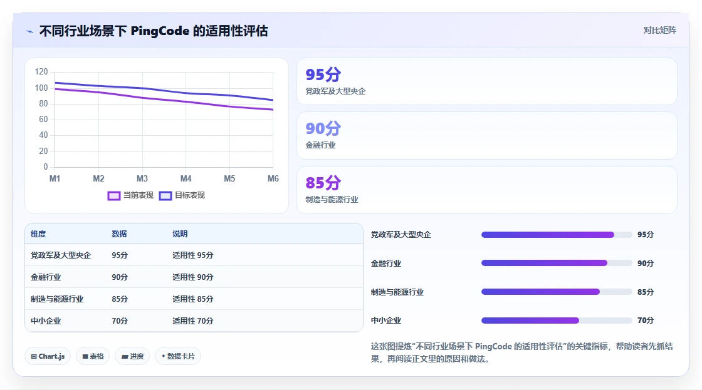Click 制造与能源行业 cell in the table
Viewport: 702px width, 390px height.
coord(57,299)
